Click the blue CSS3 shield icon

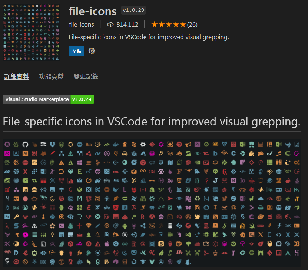click(x=161, y=162)
